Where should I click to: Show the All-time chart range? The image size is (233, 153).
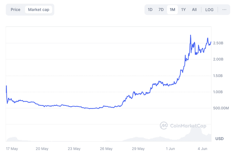coord(194,9)
